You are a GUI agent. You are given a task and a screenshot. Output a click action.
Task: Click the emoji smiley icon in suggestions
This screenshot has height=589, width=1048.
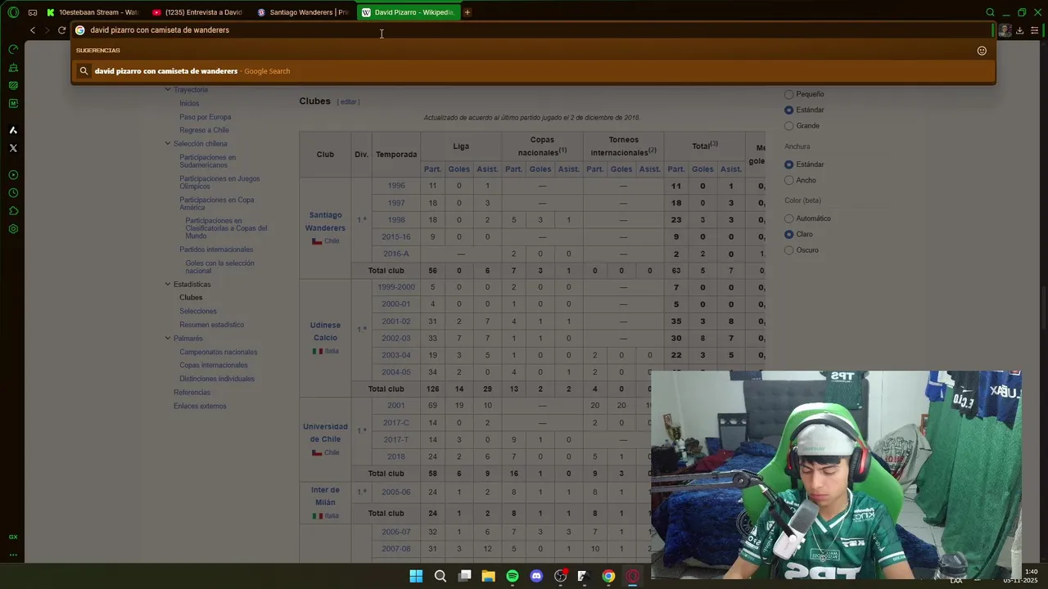tap(982, 51)
